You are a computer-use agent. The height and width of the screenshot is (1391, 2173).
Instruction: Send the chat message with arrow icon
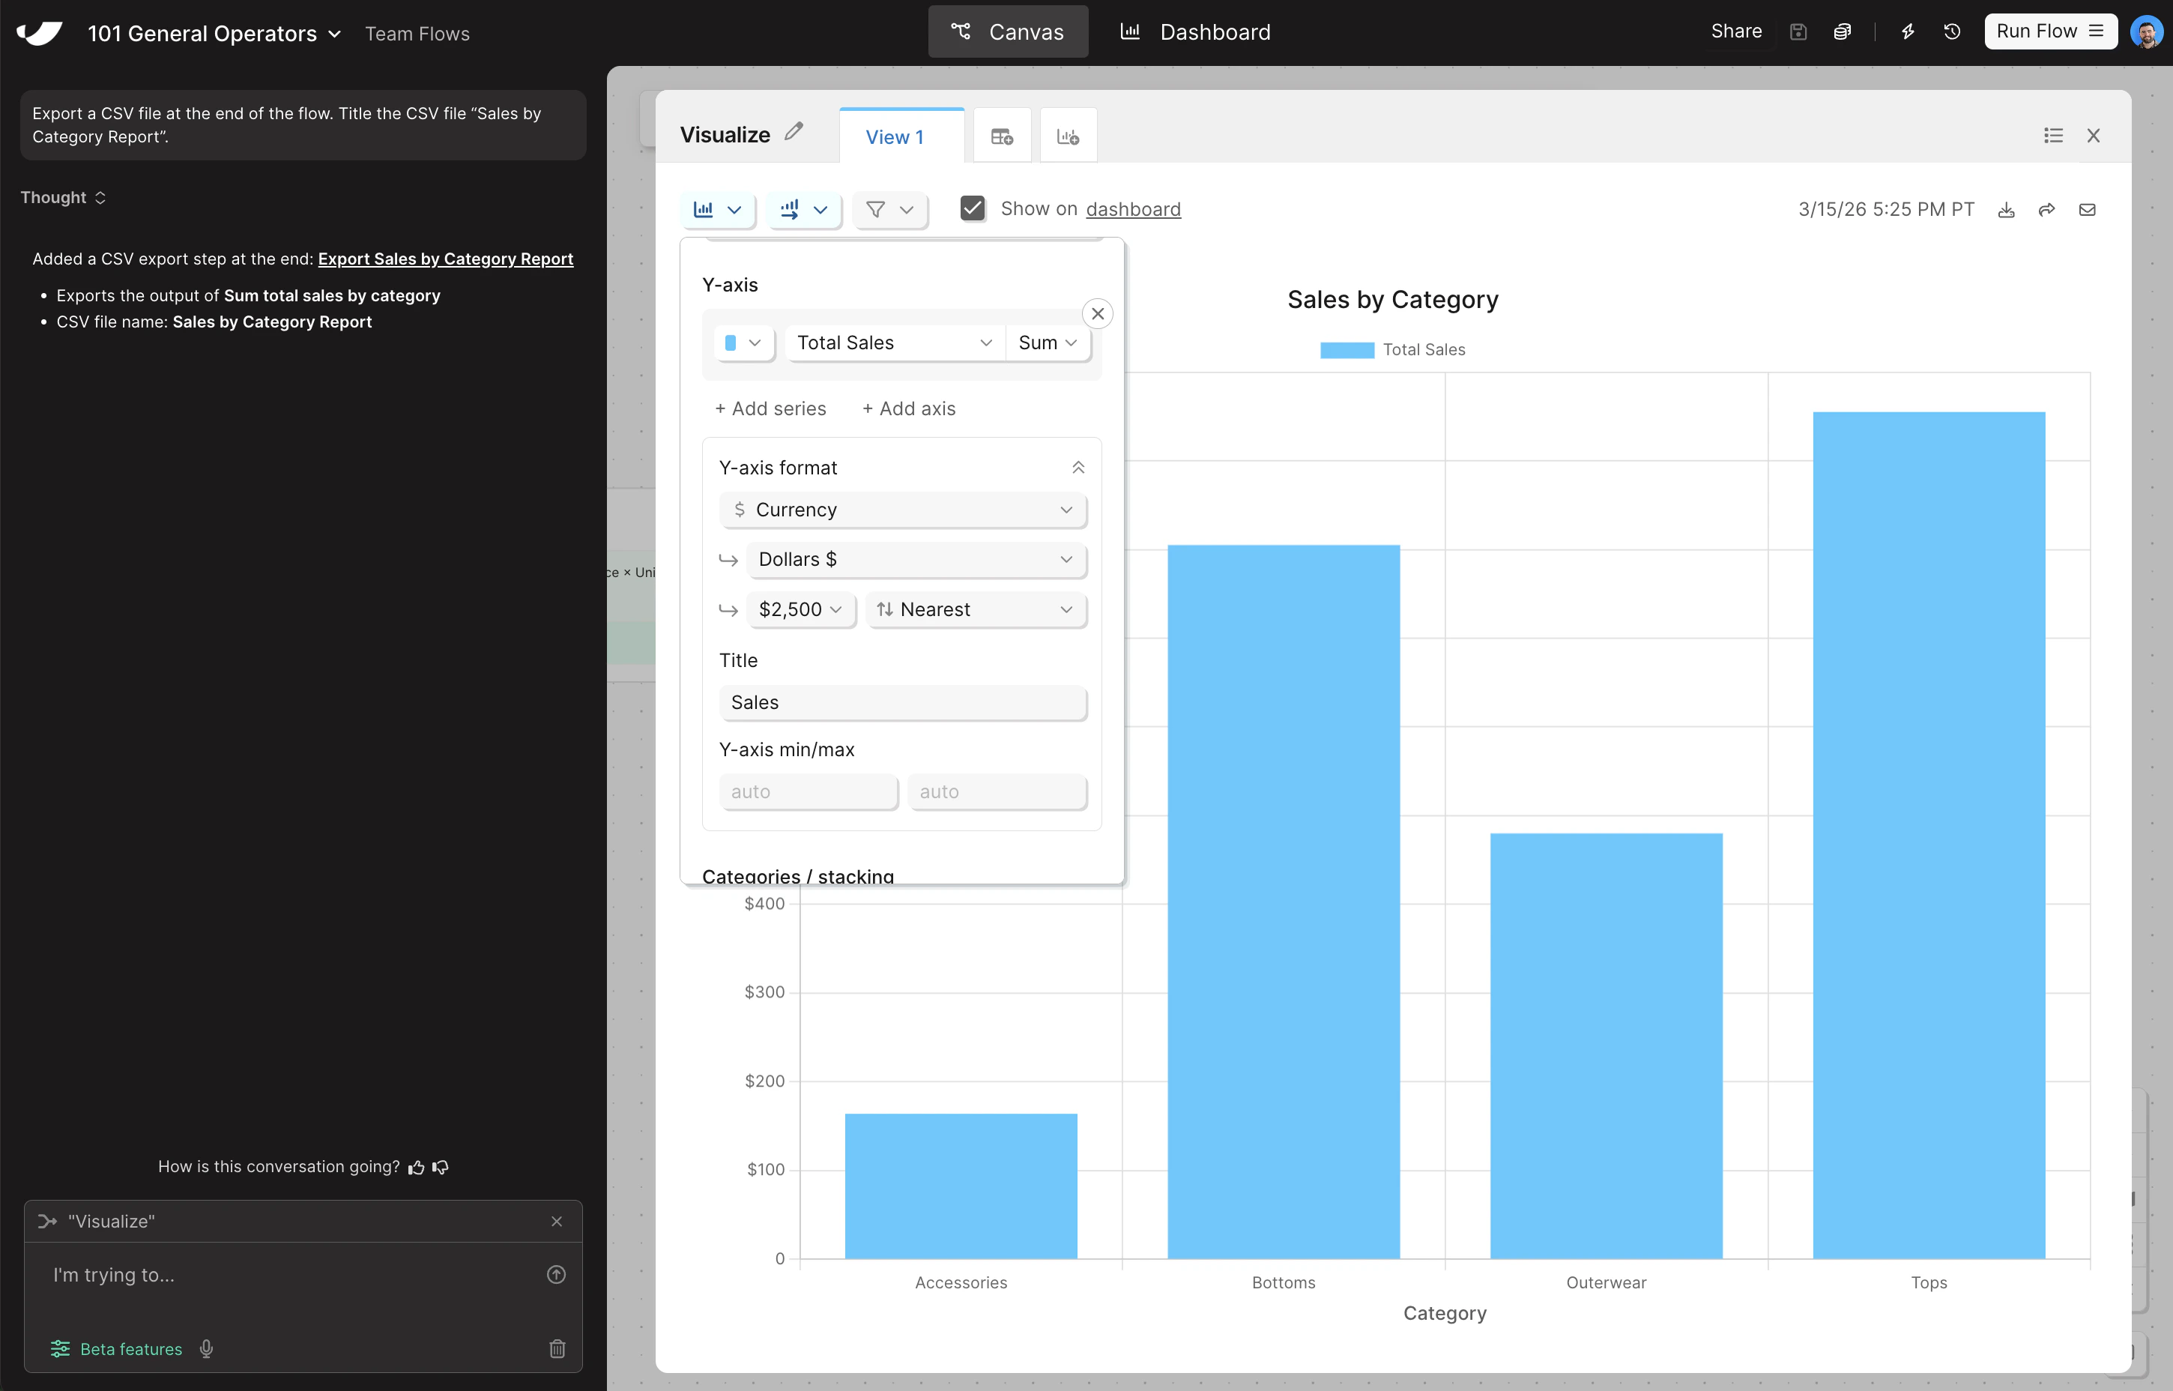pyautogui.click(x=556, y=1275)
